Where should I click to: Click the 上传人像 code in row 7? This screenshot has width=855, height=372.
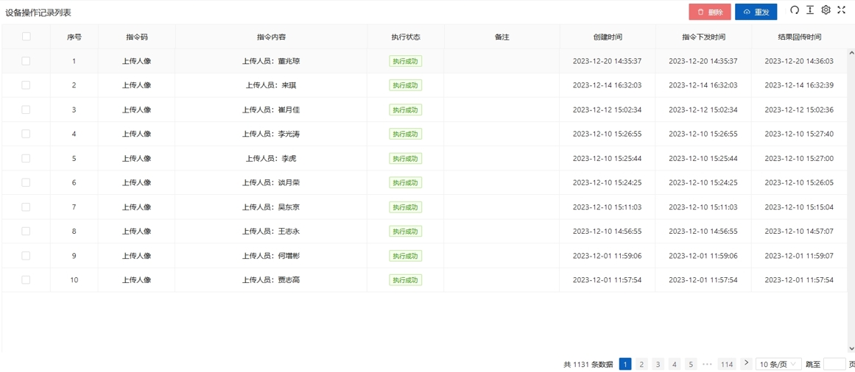(x=136, y=207)
